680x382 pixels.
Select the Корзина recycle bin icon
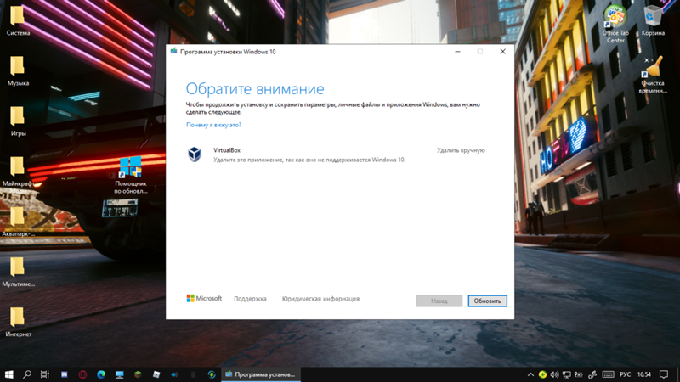(653, 20)
